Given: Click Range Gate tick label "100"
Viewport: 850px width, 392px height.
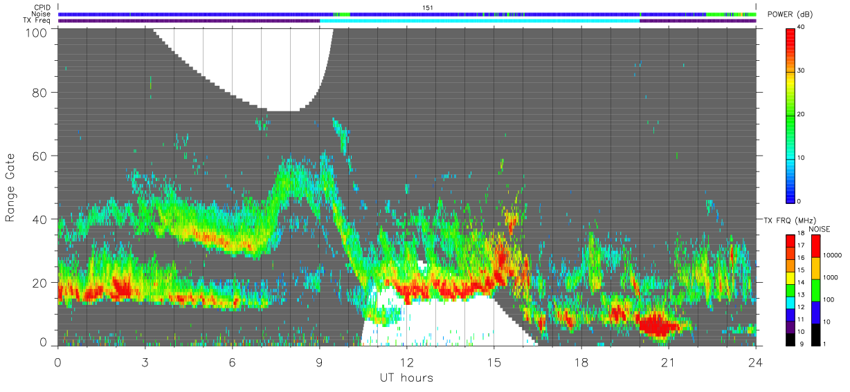Looking at the screenshot, I should click(x=38, y=32).
